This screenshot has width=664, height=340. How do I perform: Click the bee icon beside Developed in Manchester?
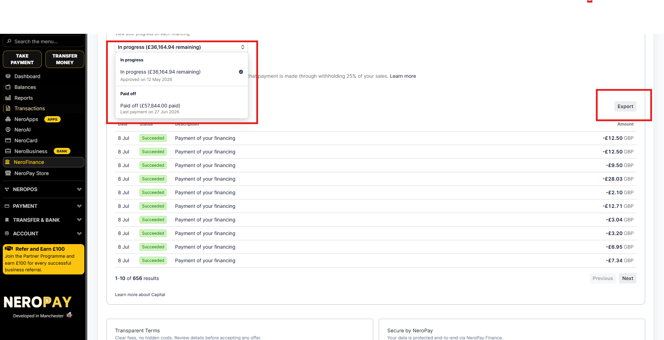click(x=69, y=315)
